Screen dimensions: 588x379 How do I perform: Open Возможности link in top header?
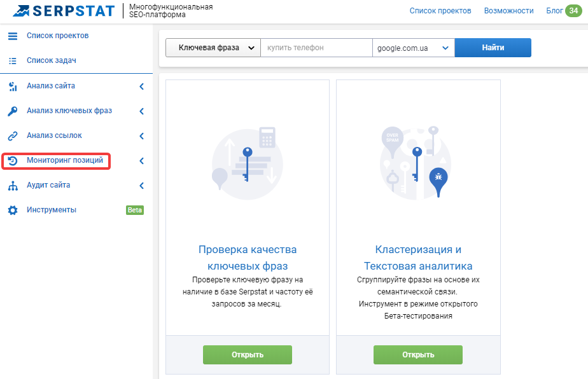click(x=508, y=11)
